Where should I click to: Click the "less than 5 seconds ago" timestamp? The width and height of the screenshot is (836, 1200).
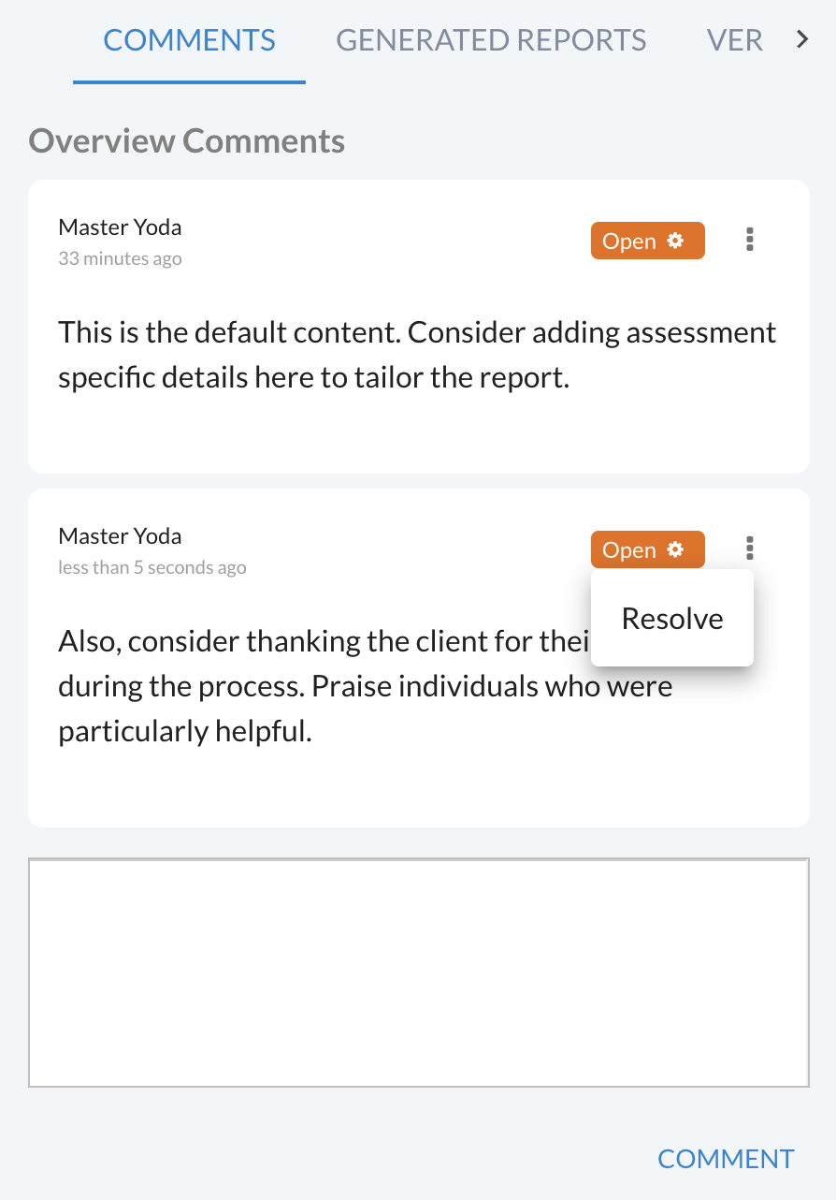[152, 567]
